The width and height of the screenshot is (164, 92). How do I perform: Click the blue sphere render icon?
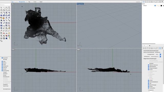[x=6, y=38]
